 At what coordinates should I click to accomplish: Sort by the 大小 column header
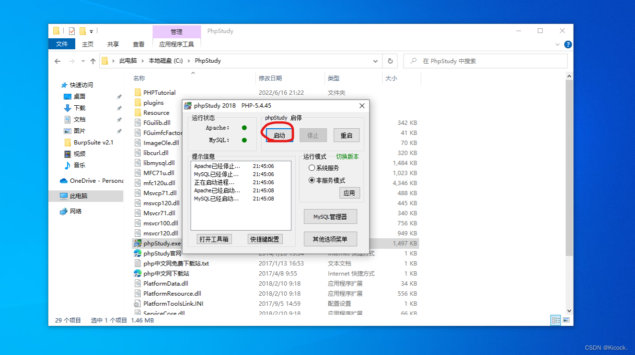402,78
